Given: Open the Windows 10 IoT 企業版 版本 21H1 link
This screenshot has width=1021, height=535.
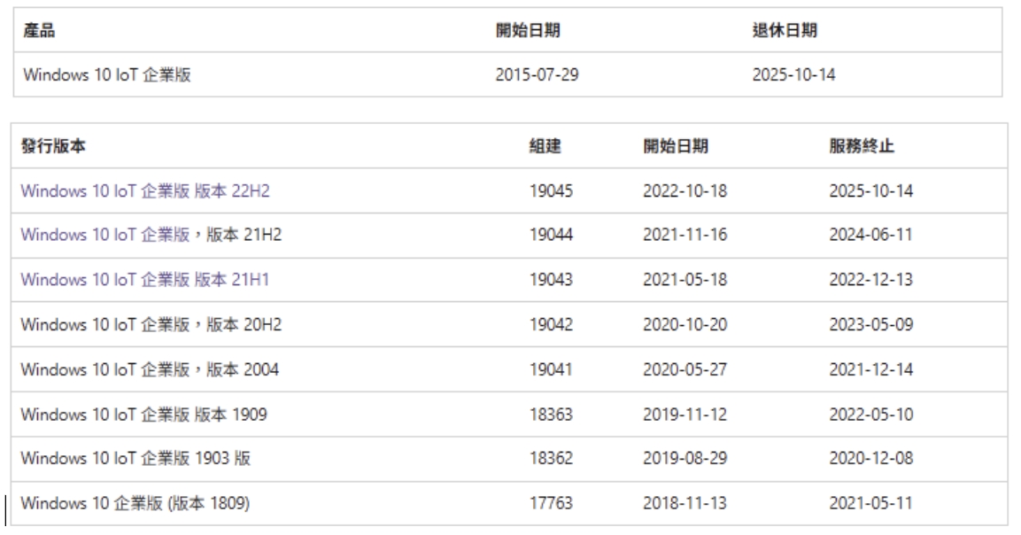Looking at the screenshot, I should [x=144, y=280].
